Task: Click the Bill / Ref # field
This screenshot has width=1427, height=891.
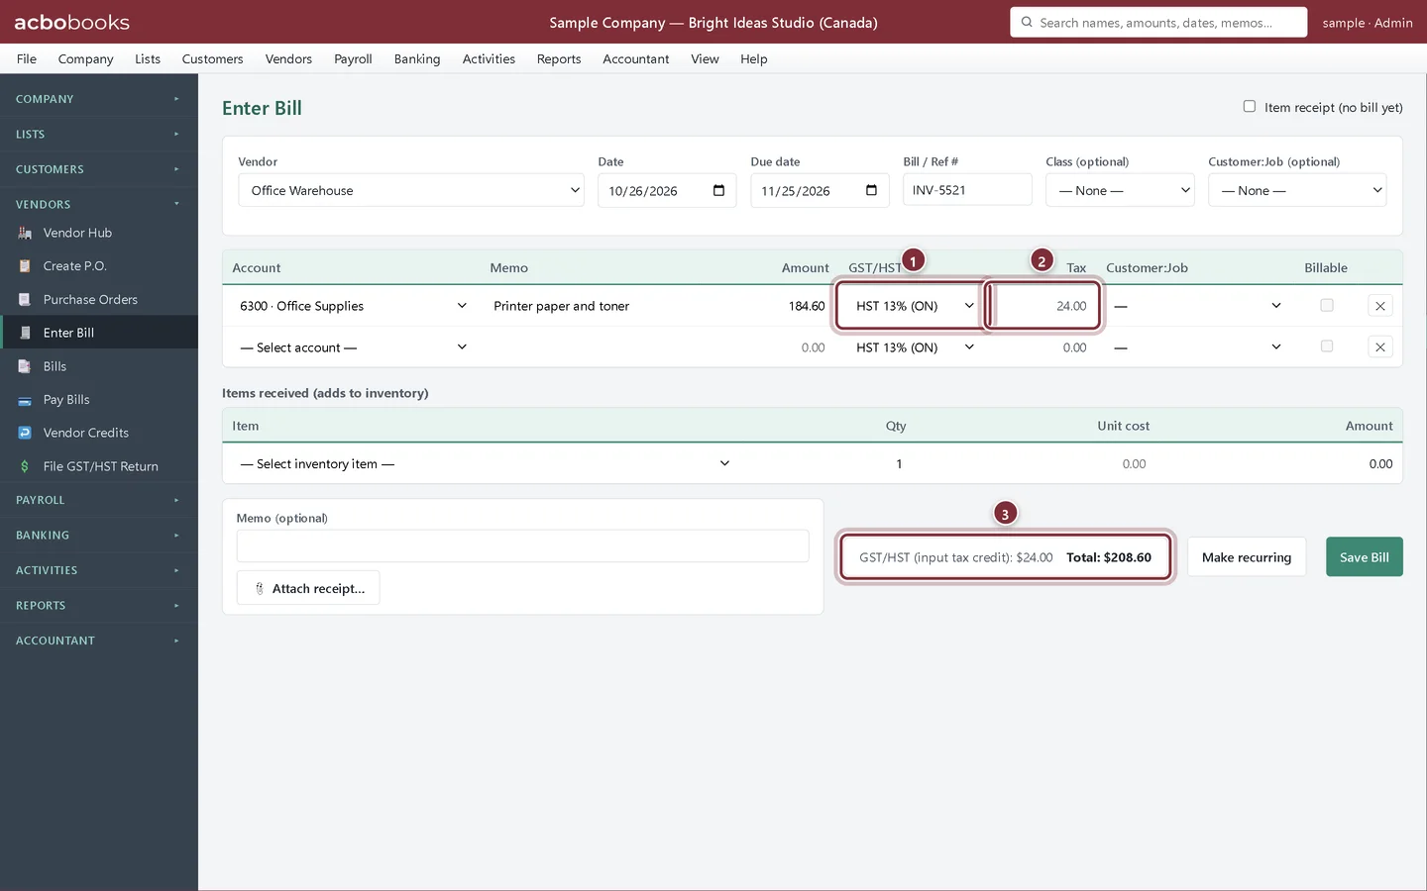Action: point(967,190)
